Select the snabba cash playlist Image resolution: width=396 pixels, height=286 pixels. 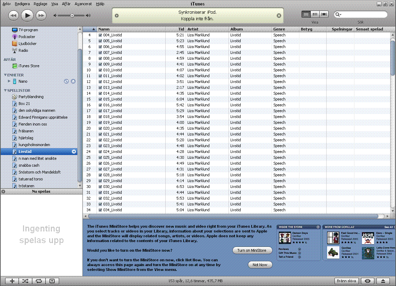(29, 165)
